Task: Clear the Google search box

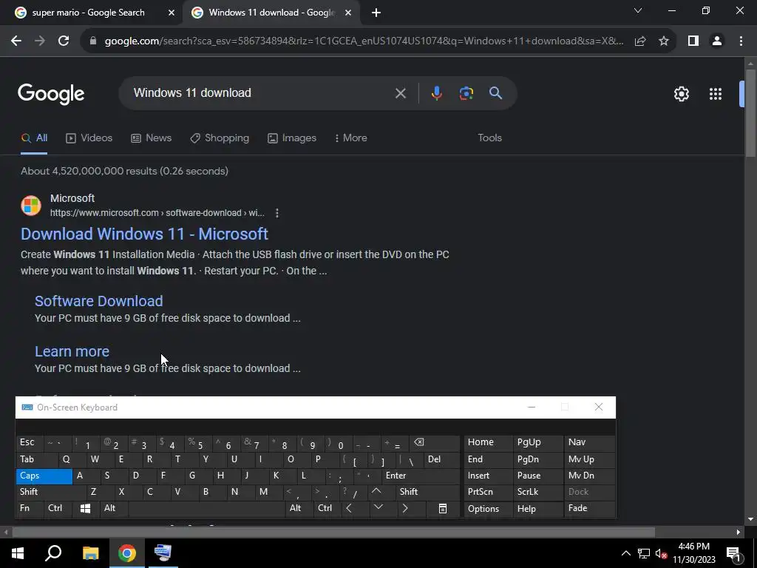Action: [400, 93]
